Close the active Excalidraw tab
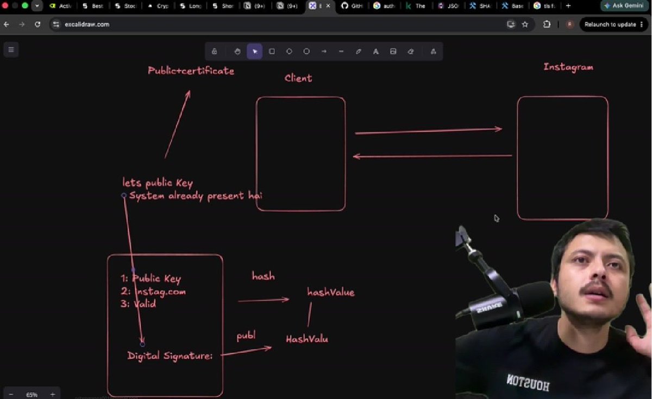This screenshot has width=652, height=399. (328, 6)
